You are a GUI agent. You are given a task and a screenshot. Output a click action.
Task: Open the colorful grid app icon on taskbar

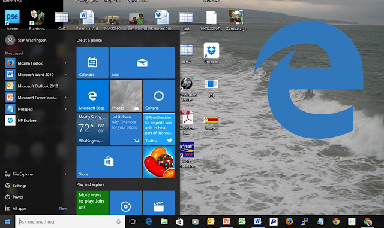pyautogui.click(x=352, y=221)
